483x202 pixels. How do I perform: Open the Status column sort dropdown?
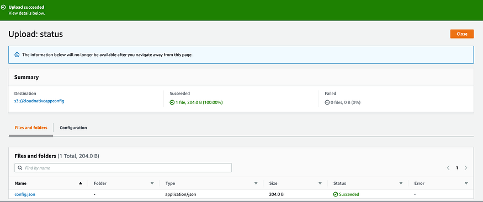click(x=401, y=183)
